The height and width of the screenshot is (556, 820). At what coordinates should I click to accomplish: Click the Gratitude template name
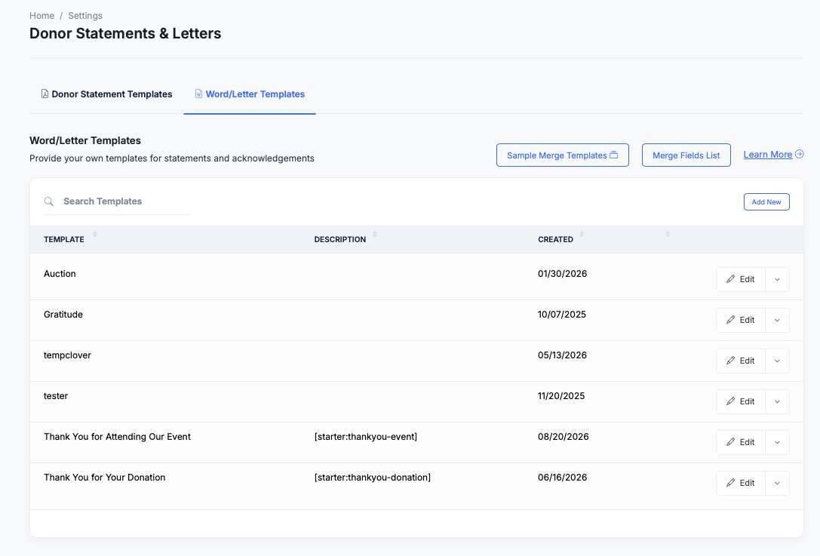[63, 315]
